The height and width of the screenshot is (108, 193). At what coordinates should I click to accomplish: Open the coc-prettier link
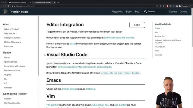pos(120,105)
